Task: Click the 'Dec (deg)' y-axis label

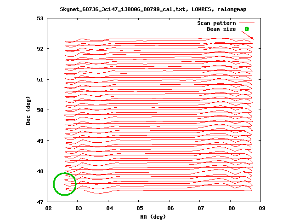Action: pos(28,110)
